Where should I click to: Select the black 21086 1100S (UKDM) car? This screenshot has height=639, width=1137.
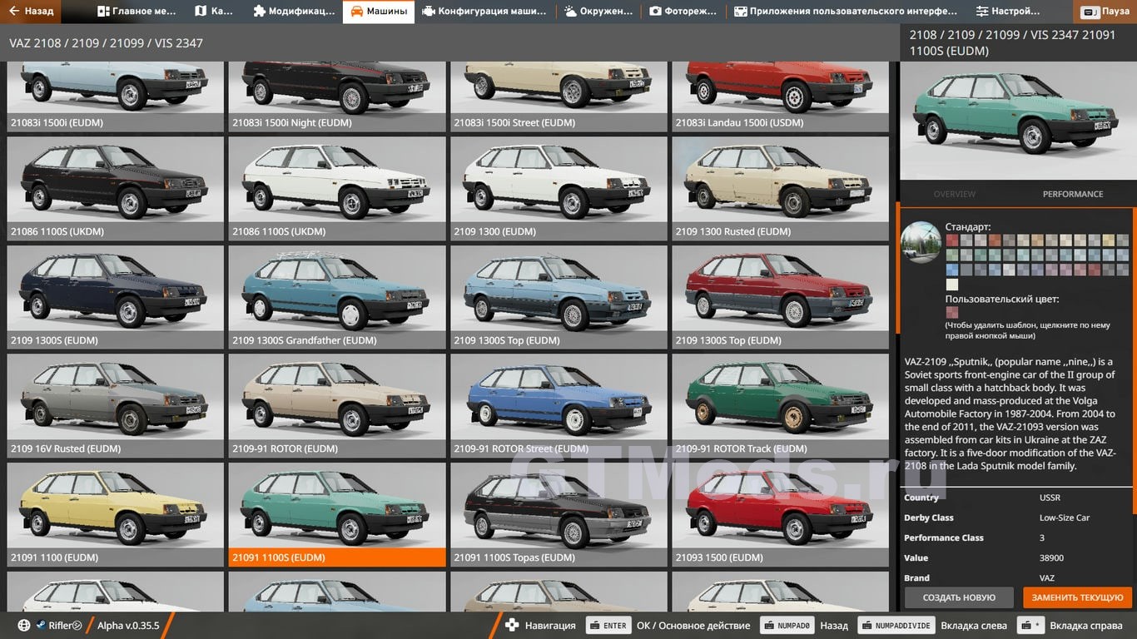116,189
